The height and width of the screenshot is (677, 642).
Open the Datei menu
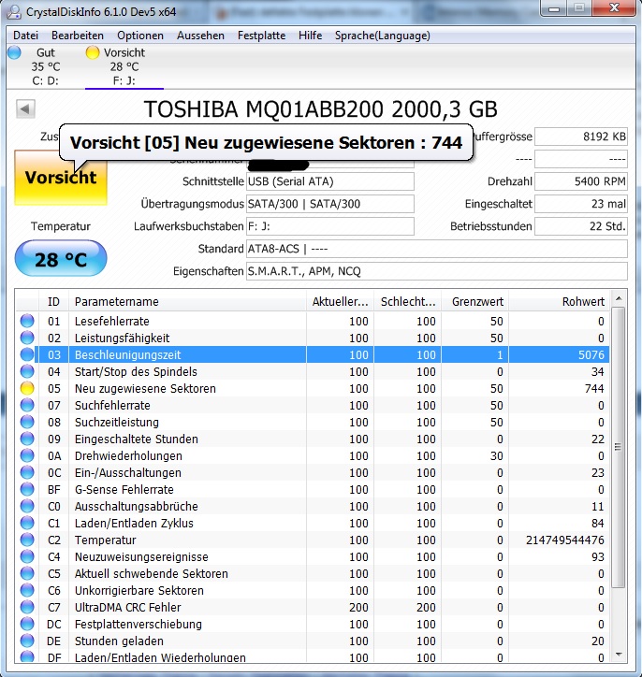coord(25,36)
